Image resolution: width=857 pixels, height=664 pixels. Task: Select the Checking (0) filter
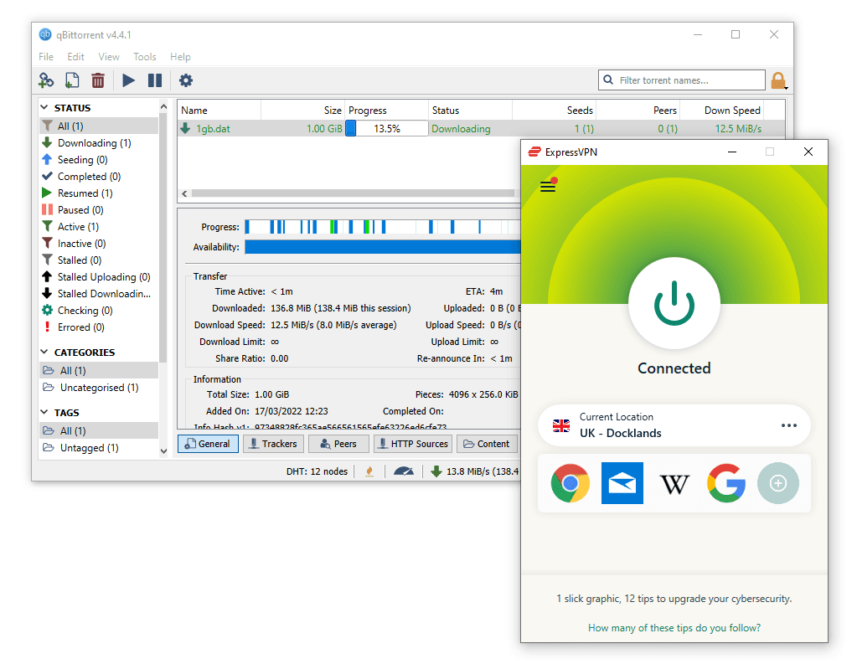(x=99, y=311)
